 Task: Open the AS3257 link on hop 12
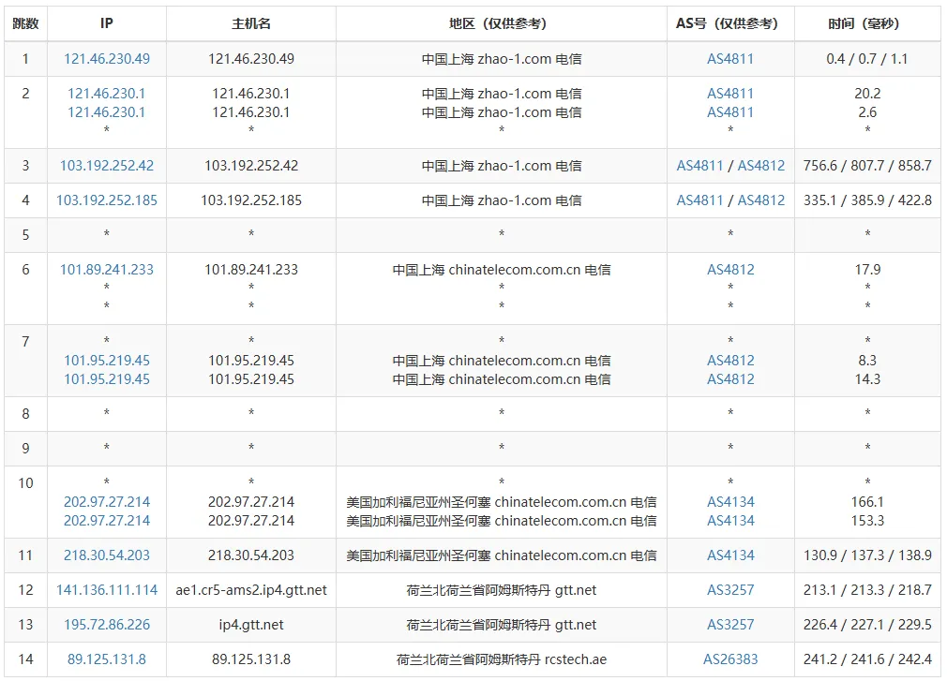[729, 590]
